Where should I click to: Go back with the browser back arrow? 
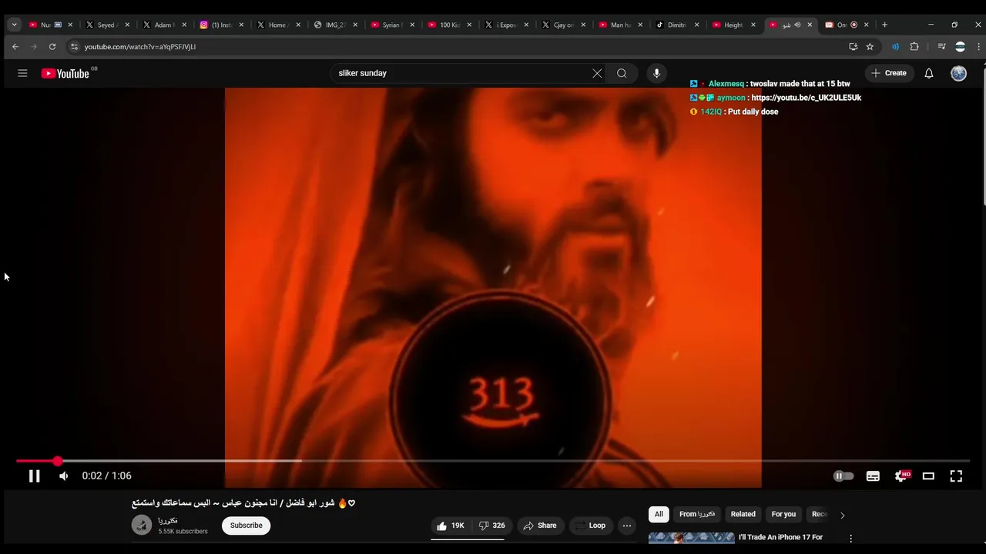(15, 47)
